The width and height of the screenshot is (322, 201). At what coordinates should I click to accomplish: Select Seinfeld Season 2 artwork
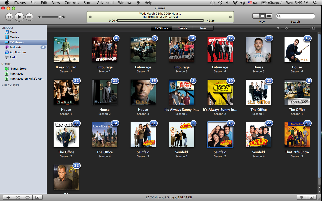(220, 135)
